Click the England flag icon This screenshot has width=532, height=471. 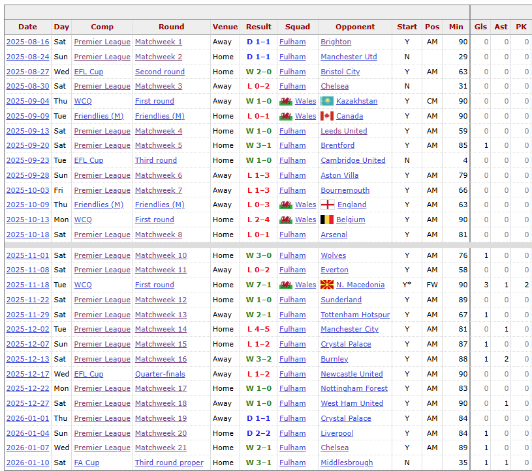coord(328,205)
